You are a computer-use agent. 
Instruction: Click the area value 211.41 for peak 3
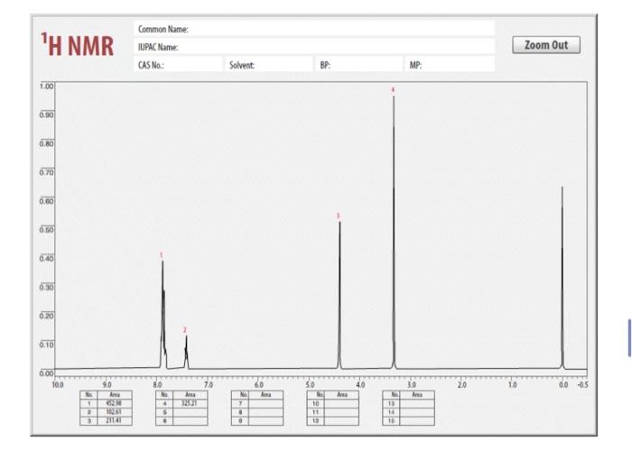click(x=115, y=420)
